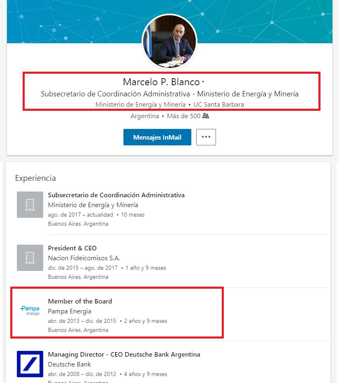The width and height of the screenshot is (339, 383).
Task: Click the Pampa Energia company logo
Action: coord(30,311)
